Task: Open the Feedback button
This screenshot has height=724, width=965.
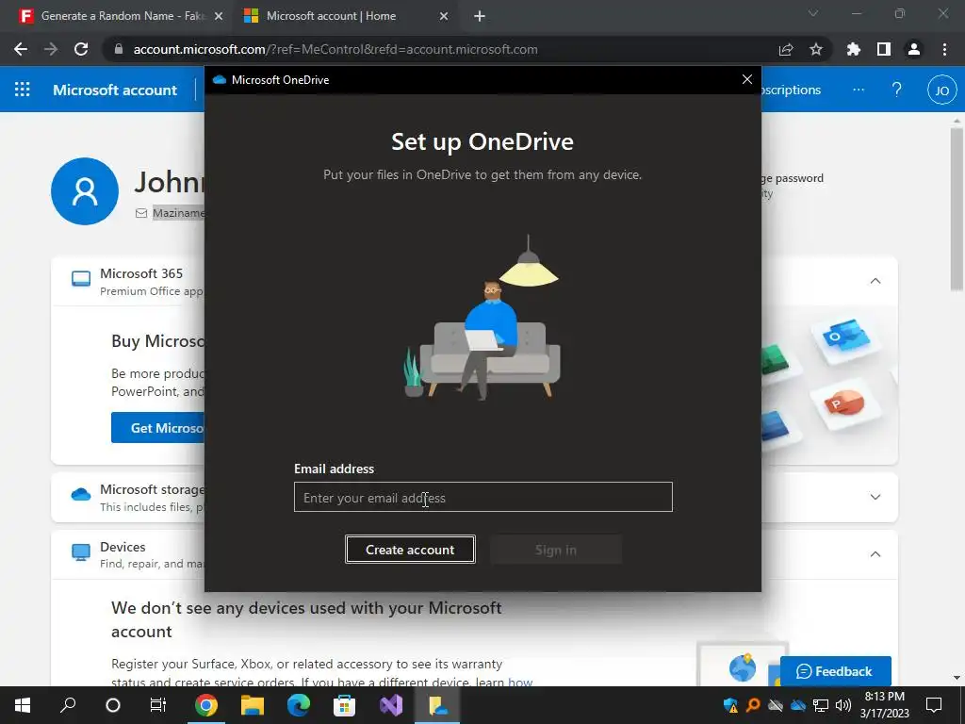Action: tap(835, 671)
